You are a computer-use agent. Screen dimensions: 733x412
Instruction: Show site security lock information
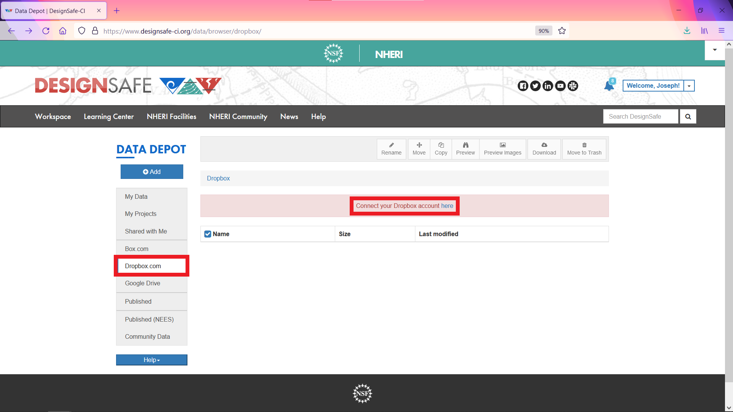coord(95,31)
